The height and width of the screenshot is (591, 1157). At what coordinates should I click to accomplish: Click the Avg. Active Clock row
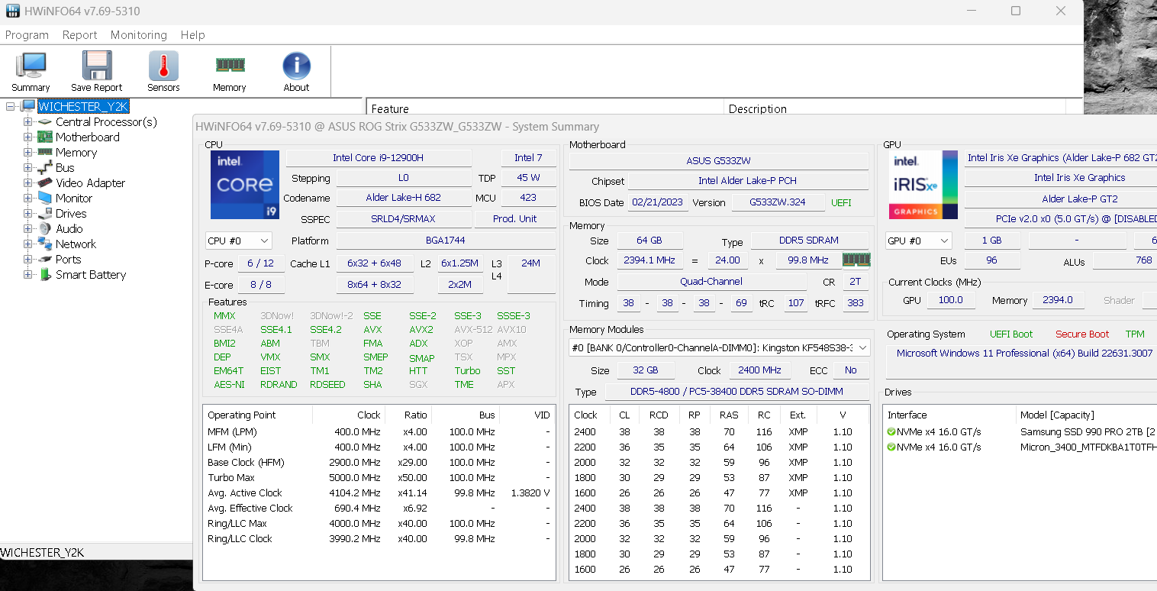tap(379, 492)
